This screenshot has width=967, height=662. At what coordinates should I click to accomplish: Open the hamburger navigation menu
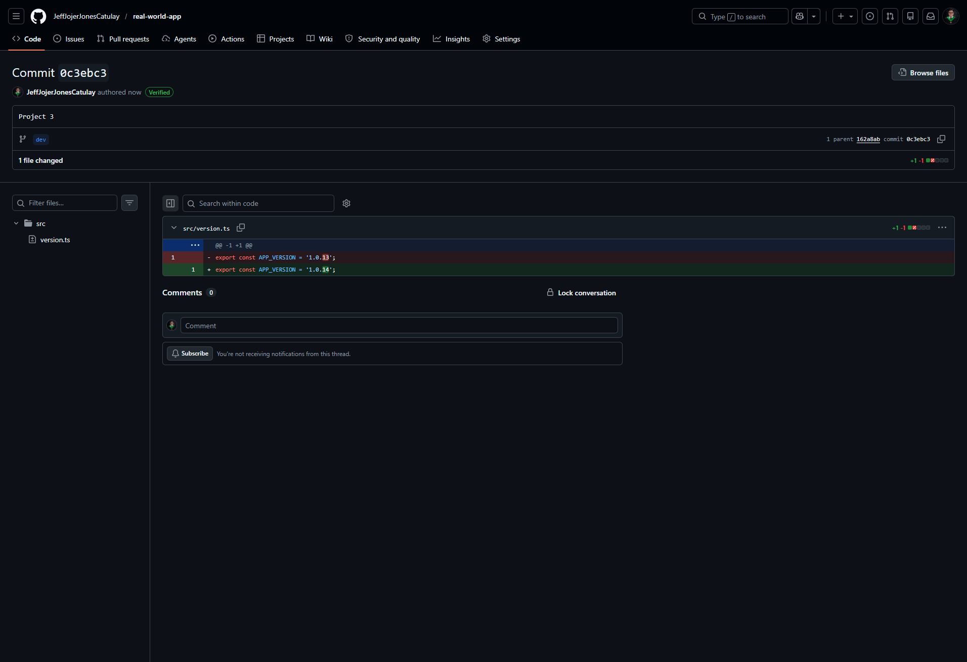coord(16,16)
